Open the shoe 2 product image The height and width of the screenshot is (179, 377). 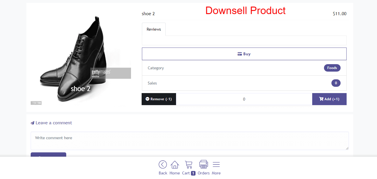click(81, 59)
